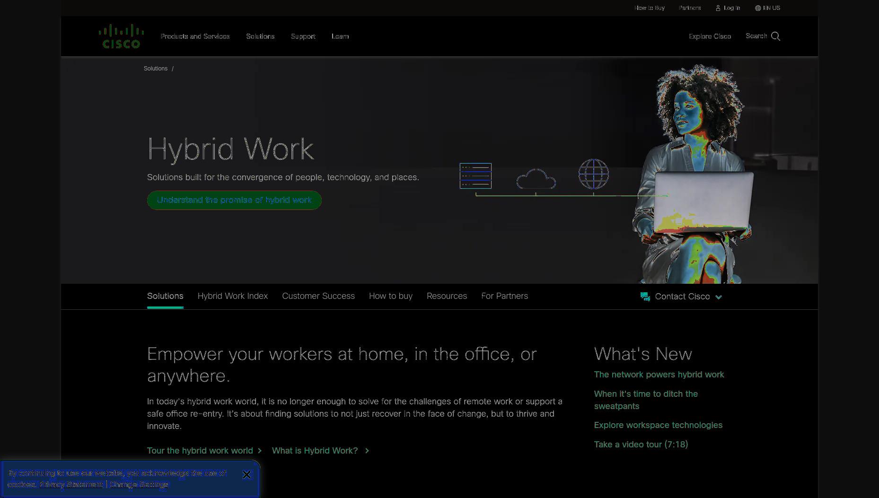Open Explore Cisco menu
This screenshot has width=879, height=498.
(x=710, y=36)
